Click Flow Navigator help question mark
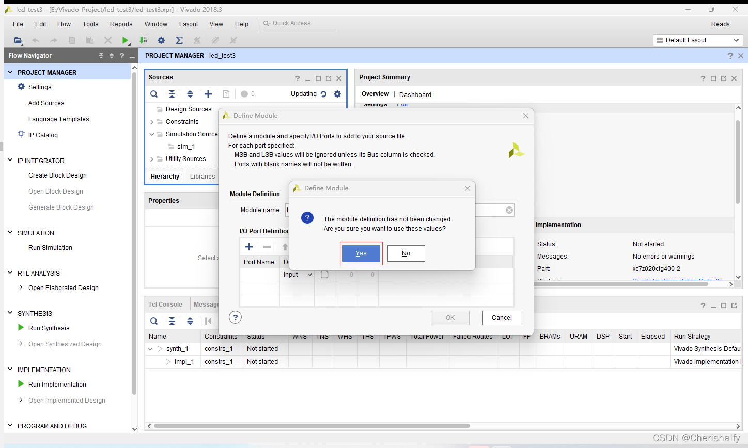This screenshot has width=748, height=448. click(122, 56)
